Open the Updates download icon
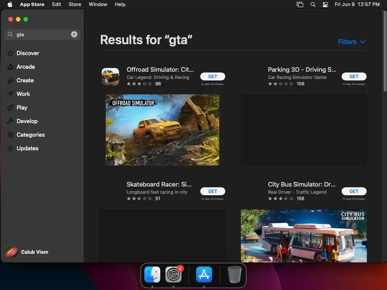 pyautogui.click(x=10, y=148)
